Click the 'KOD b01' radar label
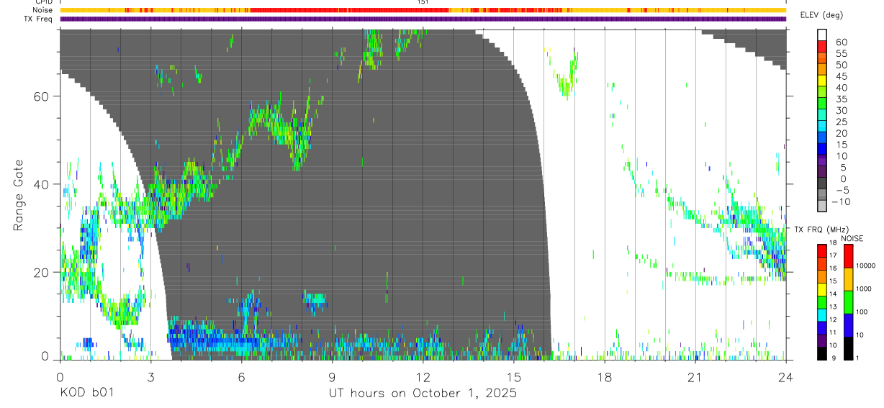This screenshot has height=408, width=884. coord(86,393)
